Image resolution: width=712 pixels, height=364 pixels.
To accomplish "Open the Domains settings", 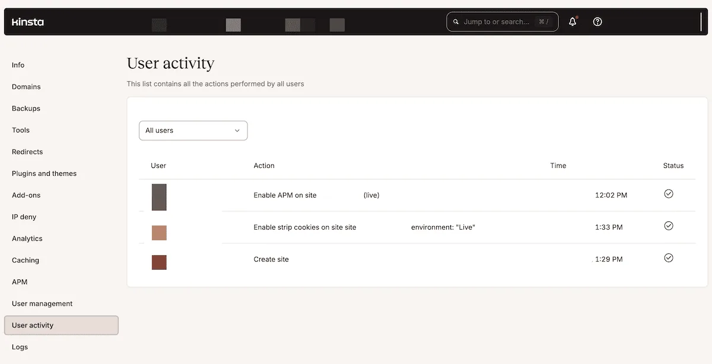I will pos(26,86).
